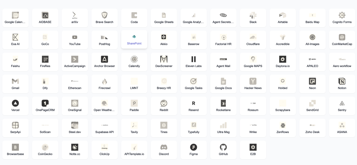
Task: Open the PostHog card
Action: click(x=104, y=40)
